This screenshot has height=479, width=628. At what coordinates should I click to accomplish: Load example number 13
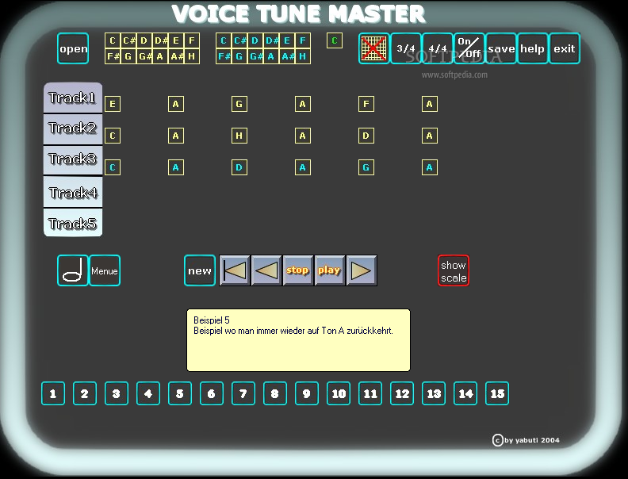[434, 393]
